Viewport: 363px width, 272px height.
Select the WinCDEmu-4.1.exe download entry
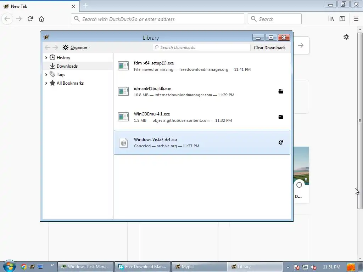(202, 117)
